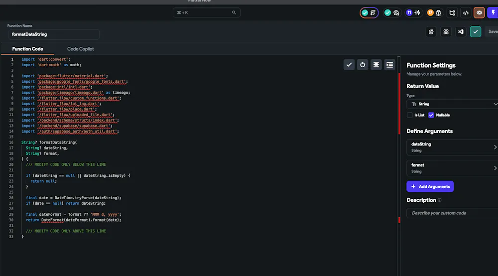Click the Description info icon

tap(440, 200)
